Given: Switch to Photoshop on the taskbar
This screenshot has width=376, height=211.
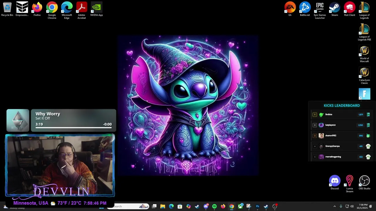Looking at the screenshot, I should pos(257,206).
